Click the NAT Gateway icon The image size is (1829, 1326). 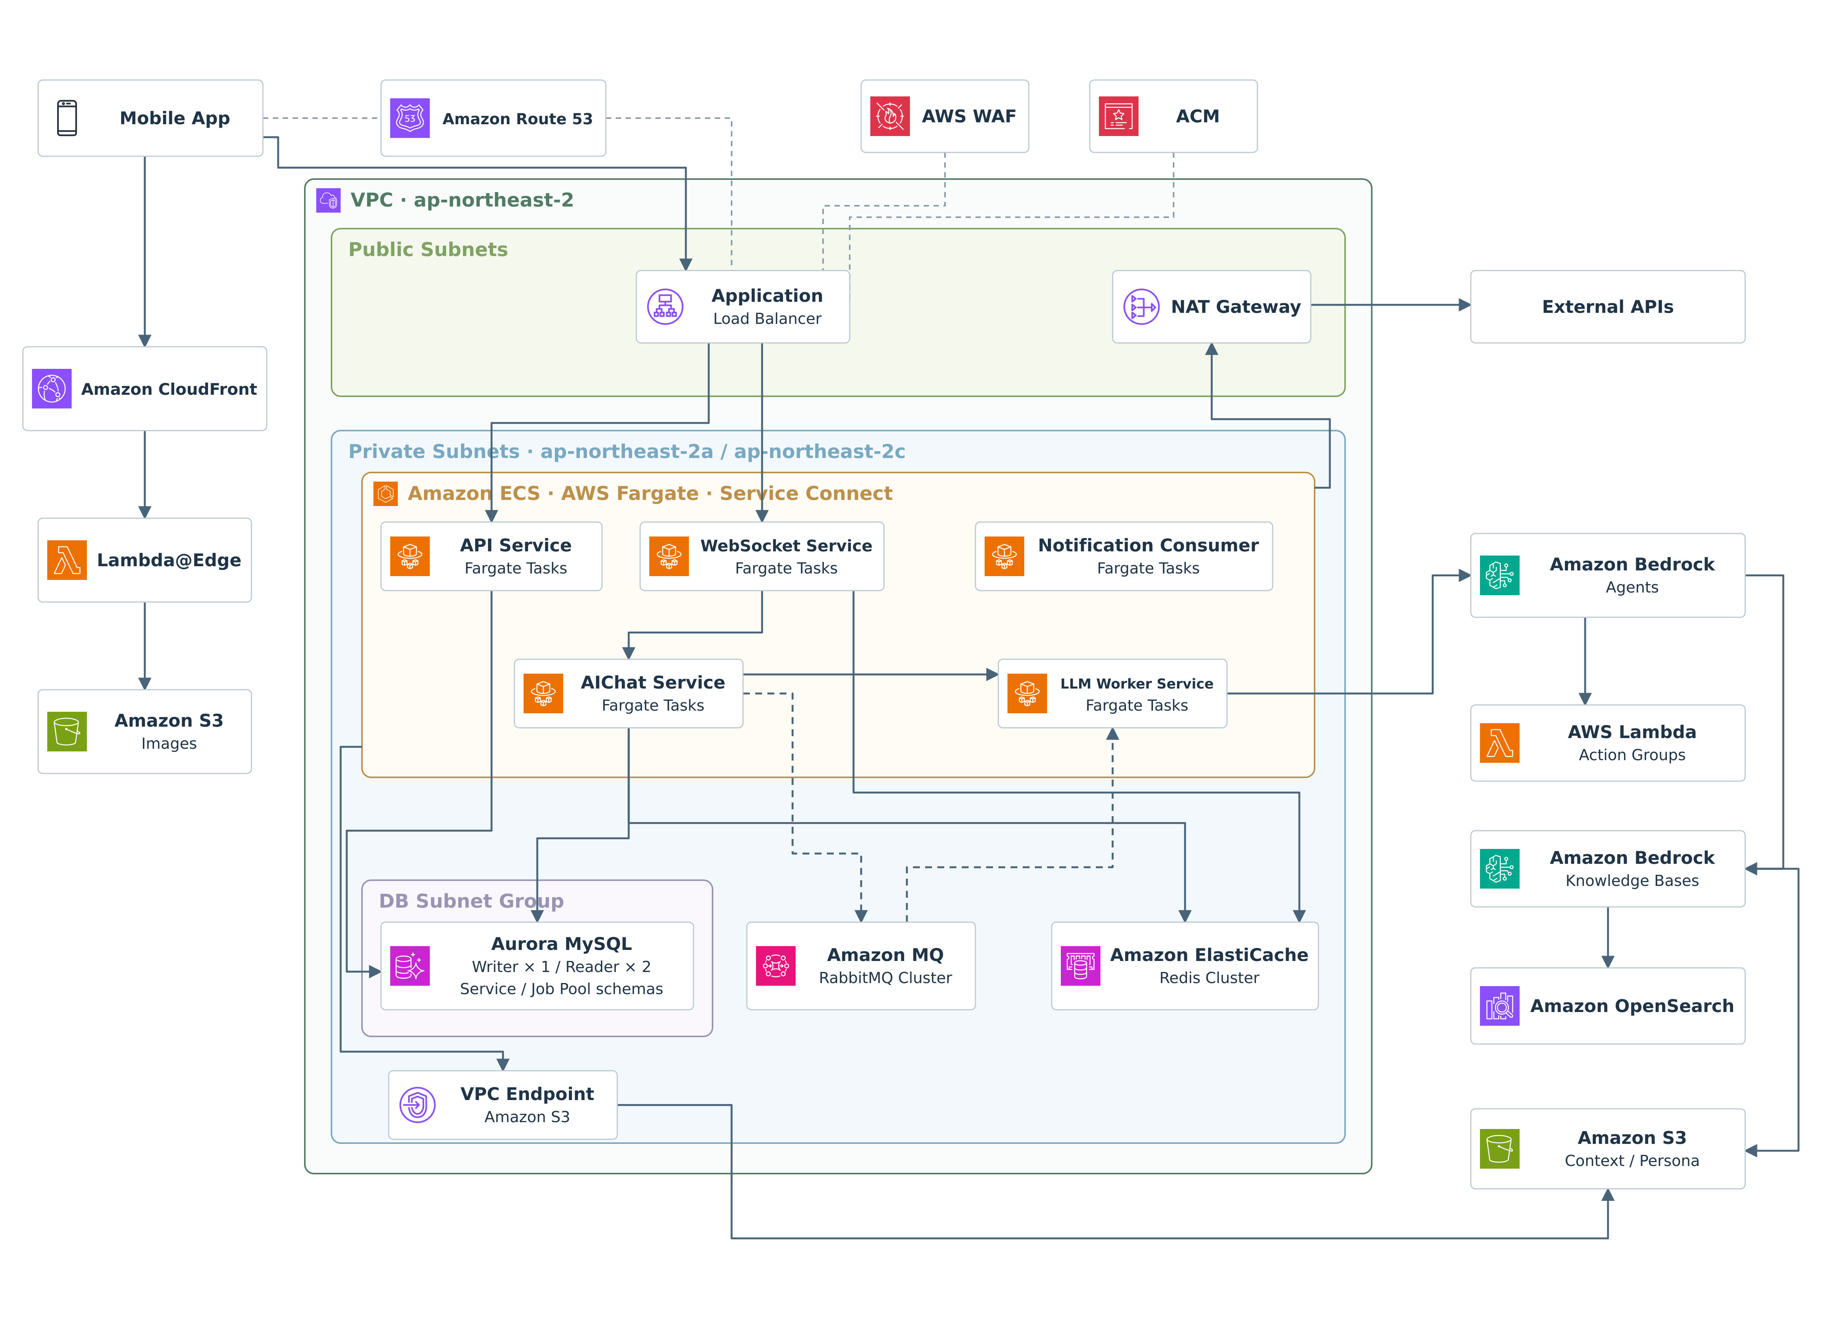pos(1141,306)
